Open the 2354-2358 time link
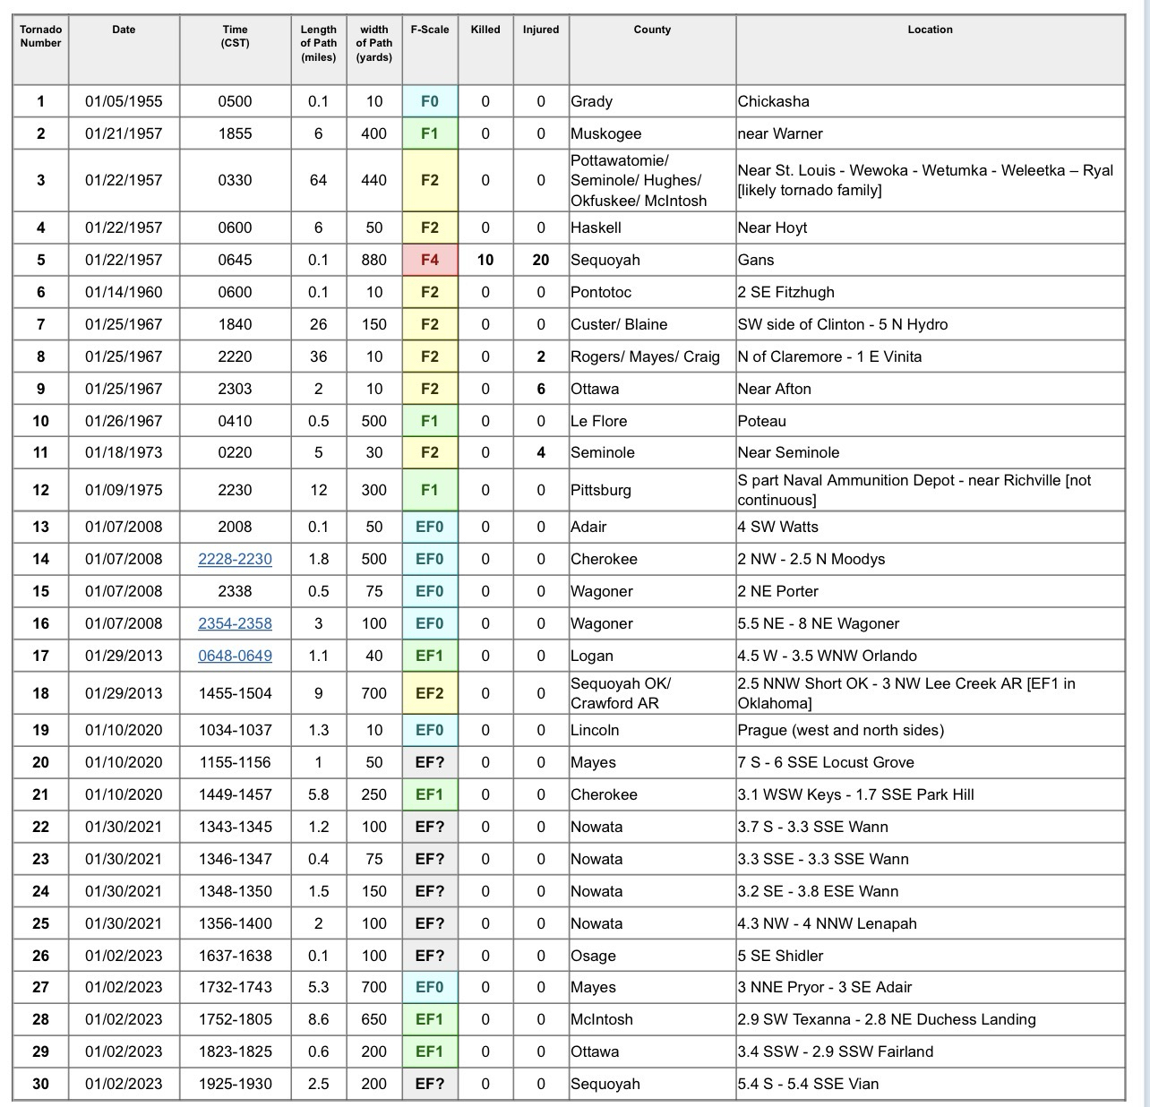The image size is (1150, 1107). 235,623
